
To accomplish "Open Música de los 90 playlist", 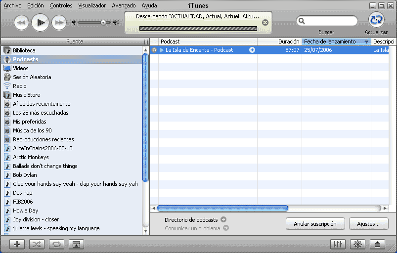I will coord(72,130).
